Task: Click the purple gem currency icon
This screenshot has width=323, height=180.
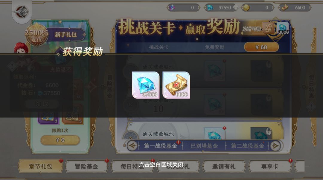Action: (x=172, y=8)
